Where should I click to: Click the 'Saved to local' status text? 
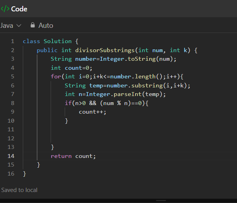pos(19,190)
